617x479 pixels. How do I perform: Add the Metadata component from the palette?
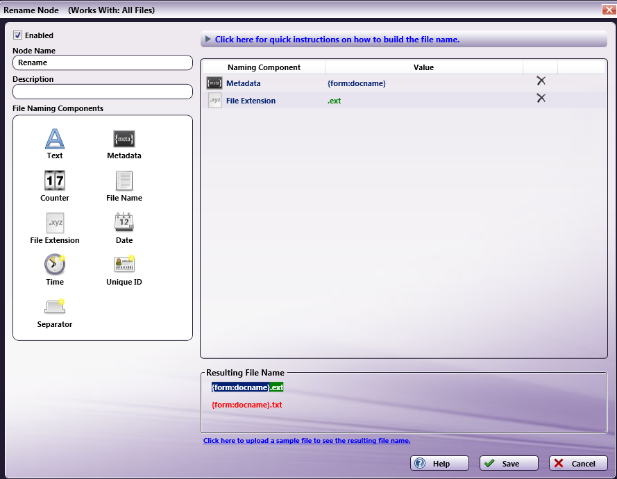pyautogui.click(x=124, y=139)
